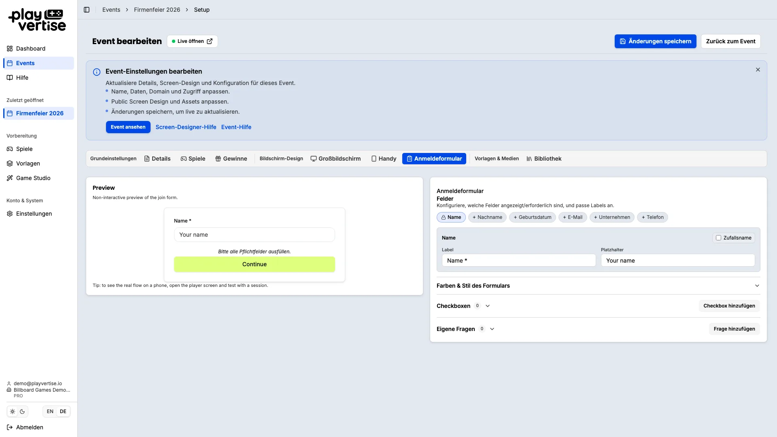Click Änderungen speichern button
777x437 pixels.
tap(655, 41)
